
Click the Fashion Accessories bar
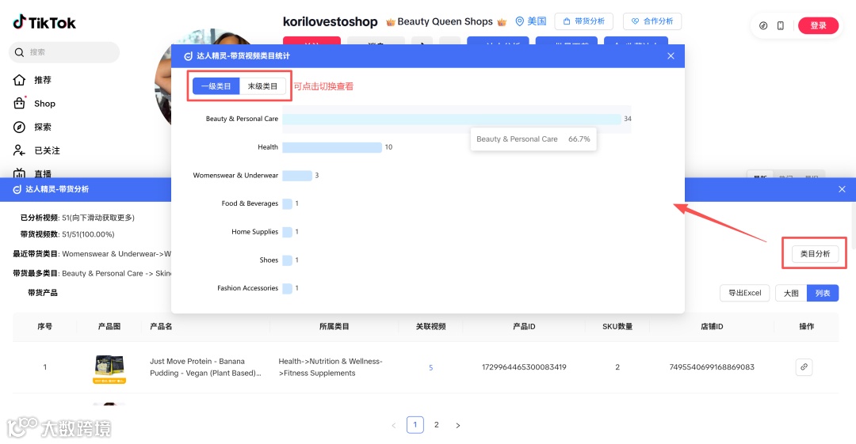point(287,288)
